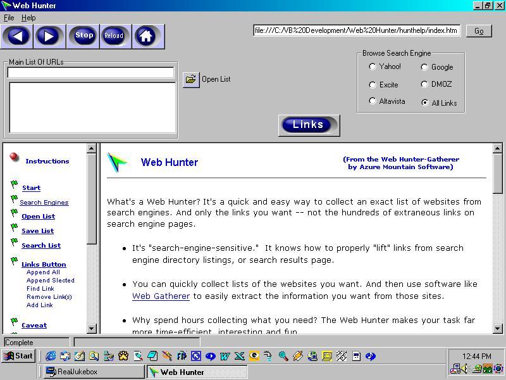Click the instructions pane scrollbar thumb
The height and width of the screenshot is (380, 506).
click(x=91, y=199)
